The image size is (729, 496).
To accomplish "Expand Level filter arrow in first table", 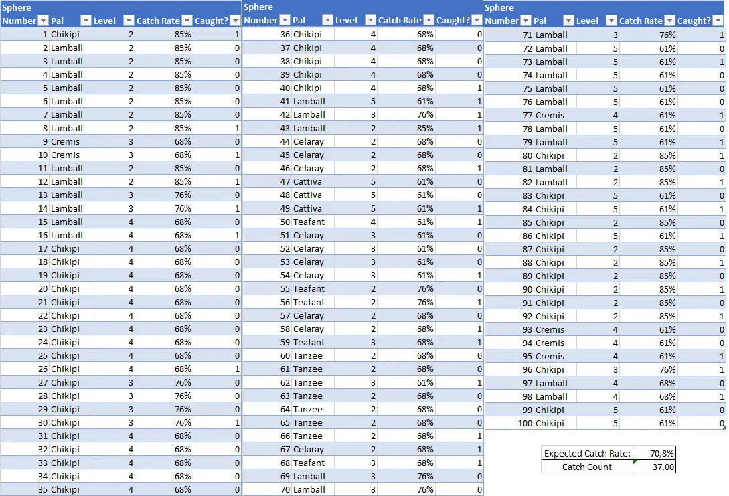I will coord(129,21).
